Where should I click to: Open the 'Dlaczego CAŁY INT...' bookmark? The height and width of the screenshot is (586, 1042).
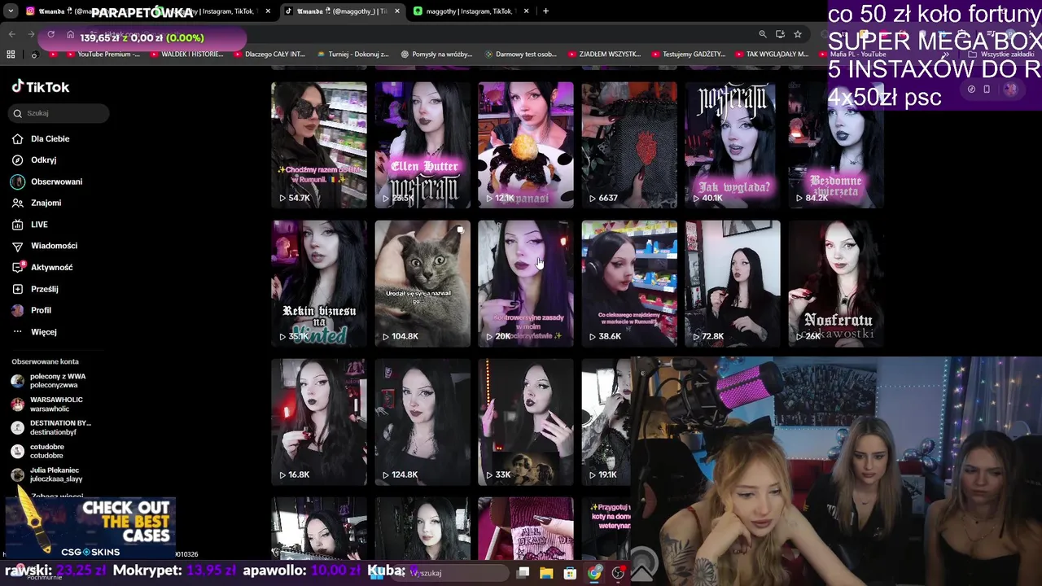click(269, 55)
